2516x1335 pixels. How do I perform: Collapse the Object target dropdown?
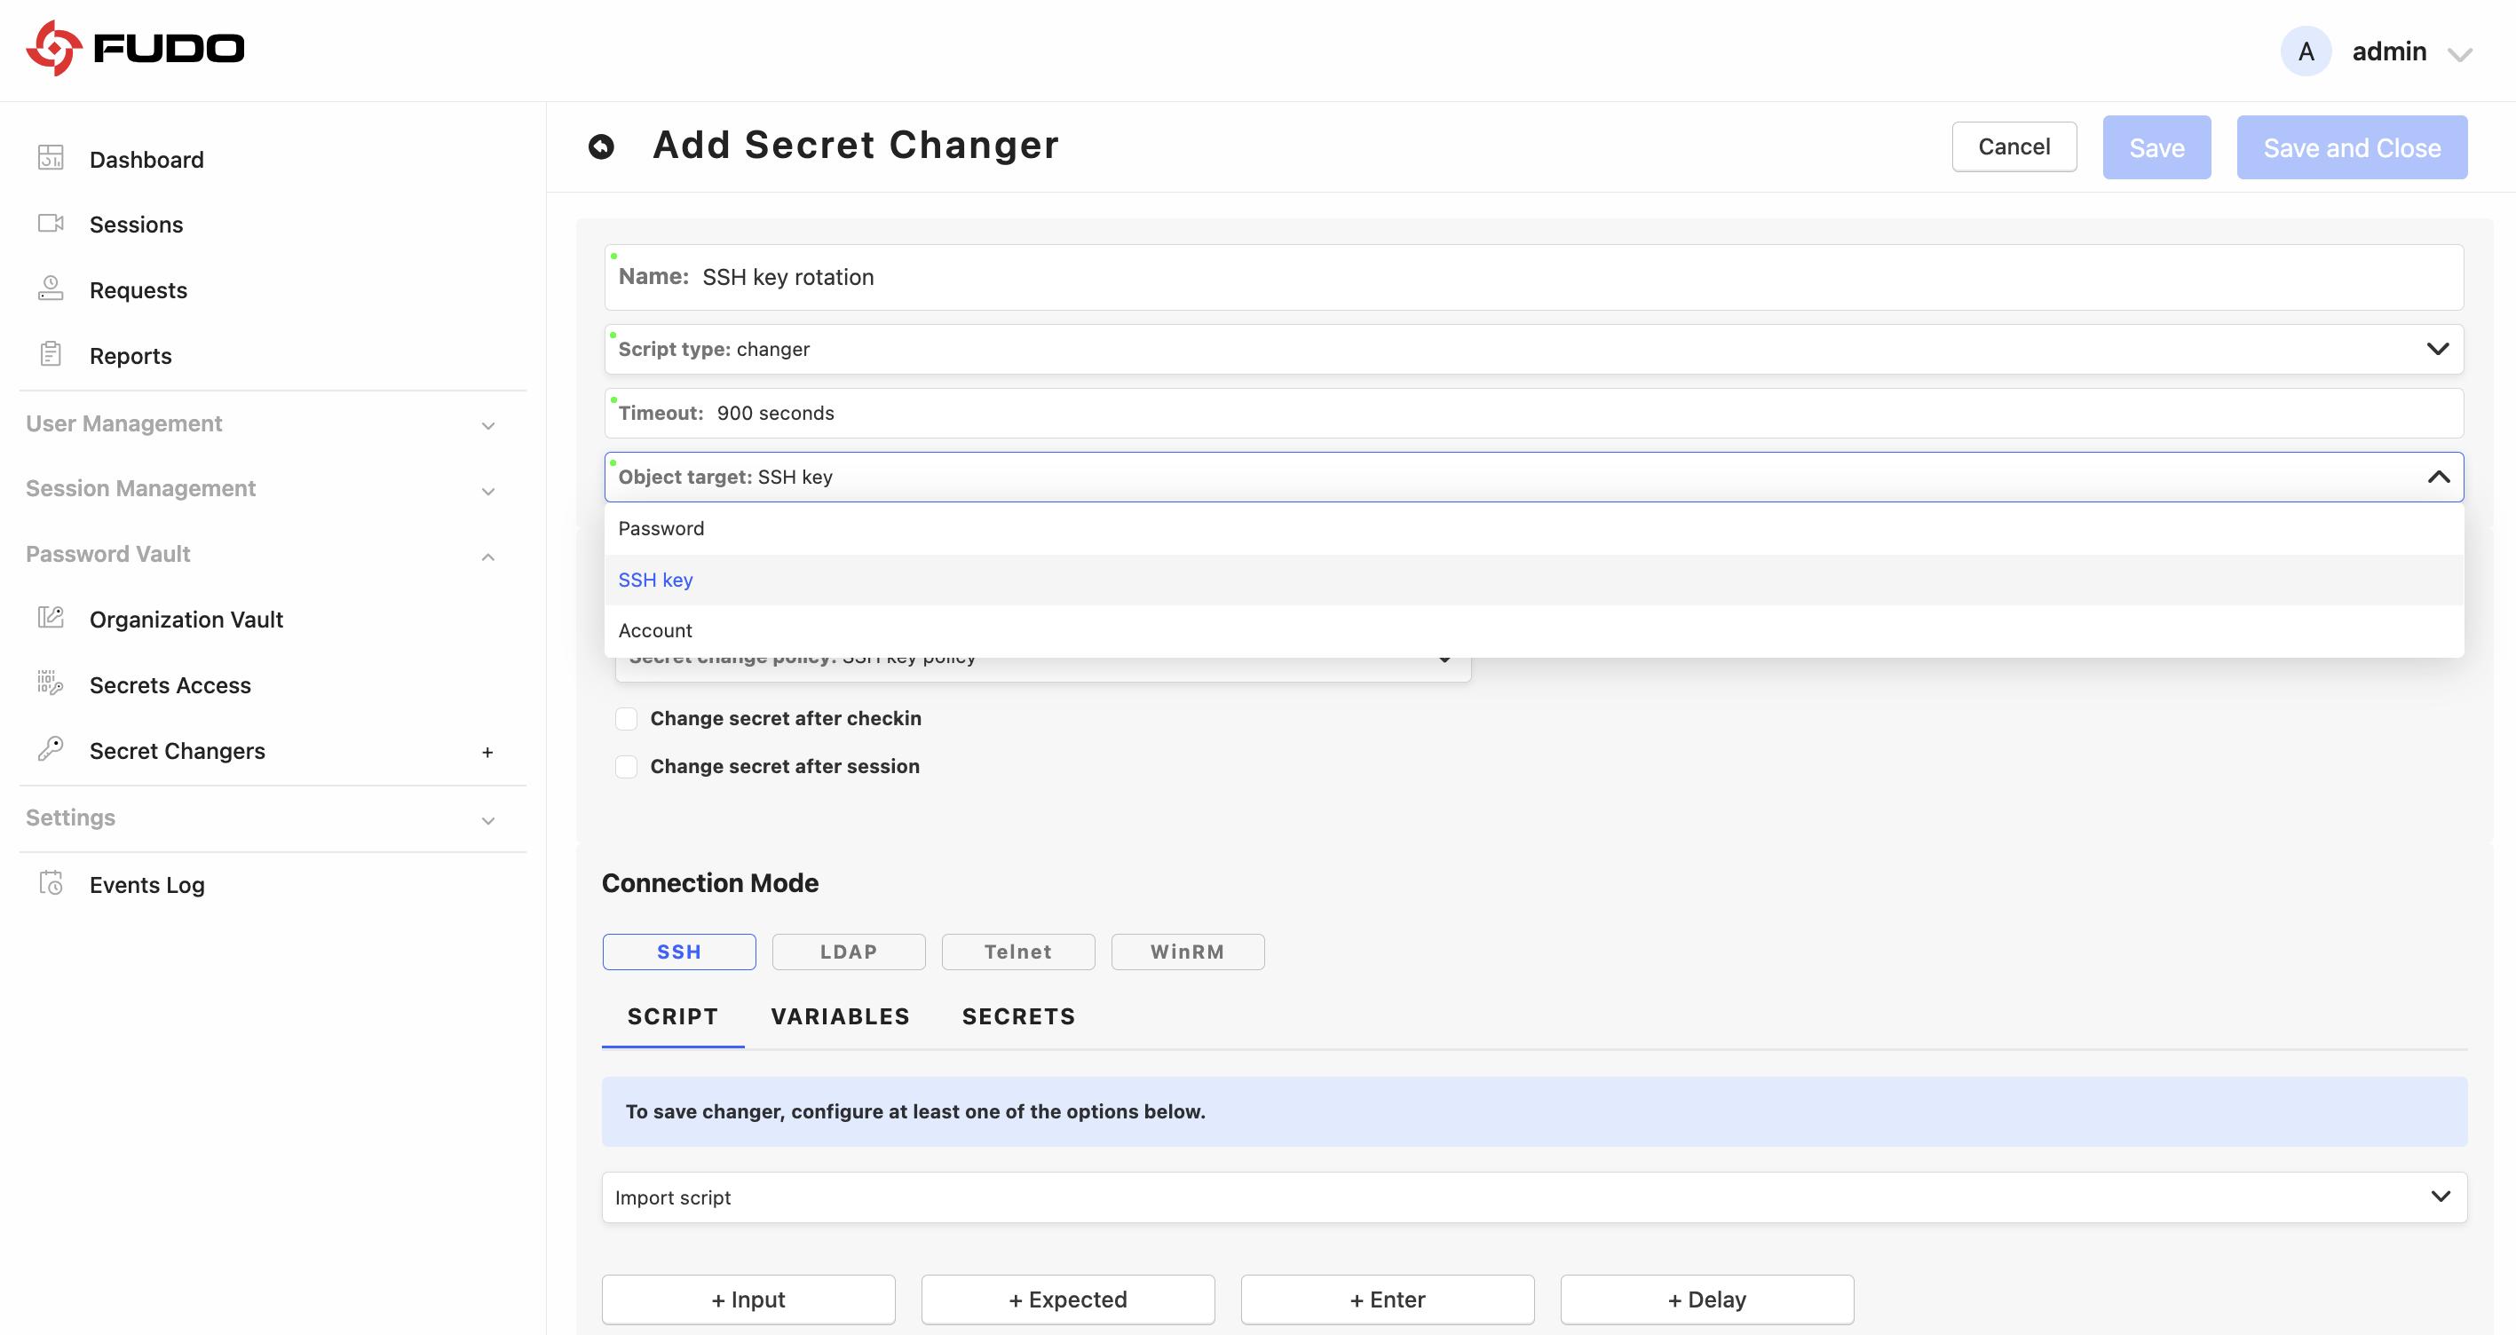pos(2439,477)
